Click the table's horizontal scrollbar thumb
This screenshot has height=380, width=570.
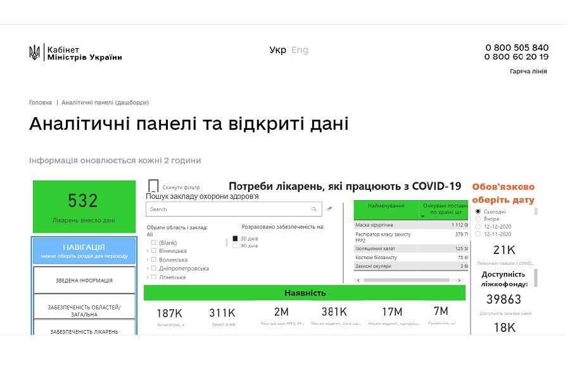406,280
